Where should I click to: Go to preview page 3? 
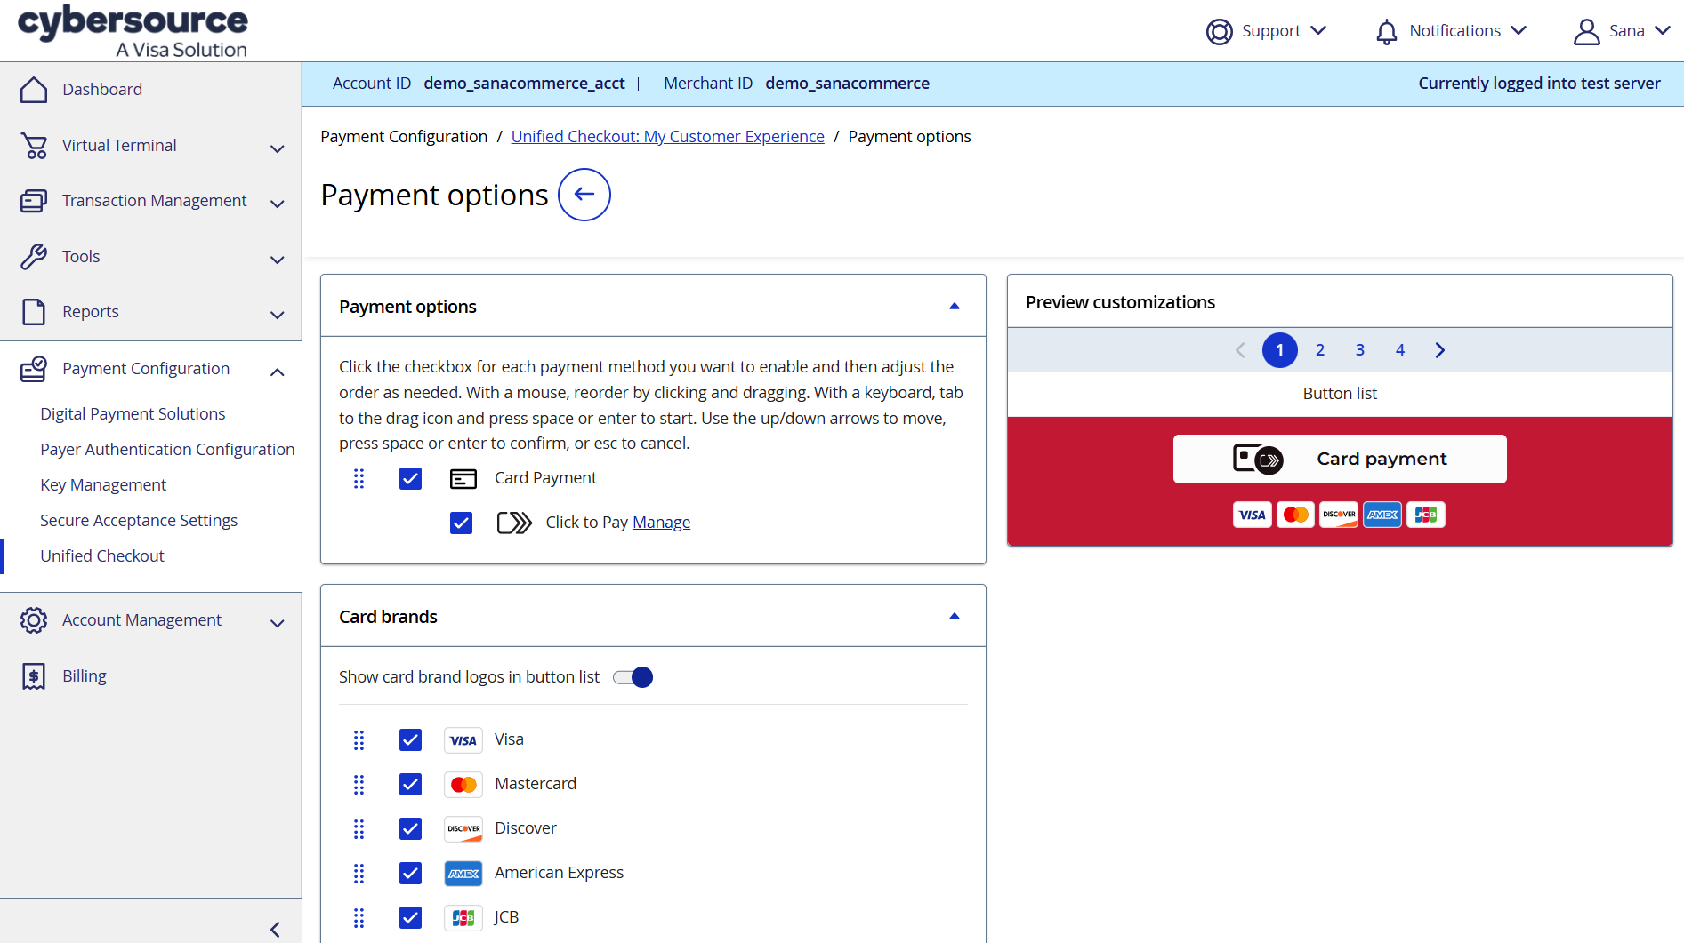click(x=1360, y=350)
